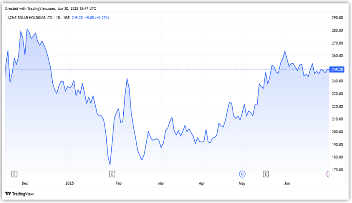The width and height of the screenshot is (352, 203).
Task: Click the 230.00 price axis label
Action: tap(337, 94)
